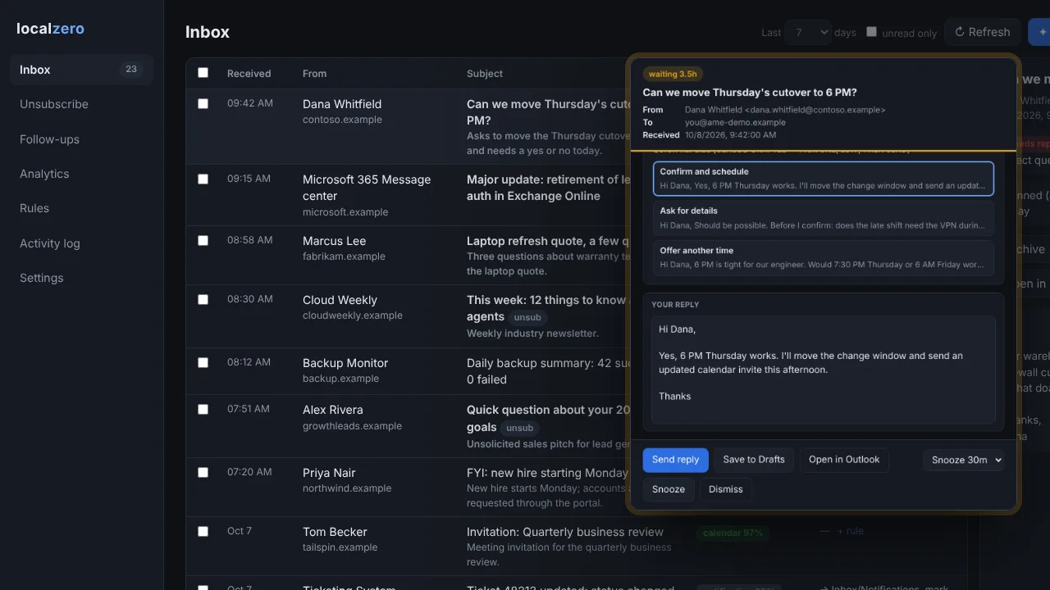This screenshot has width=1050, height=590.
Task: Toggle the select-all checkbox in table header
Action: click(203, 73)
